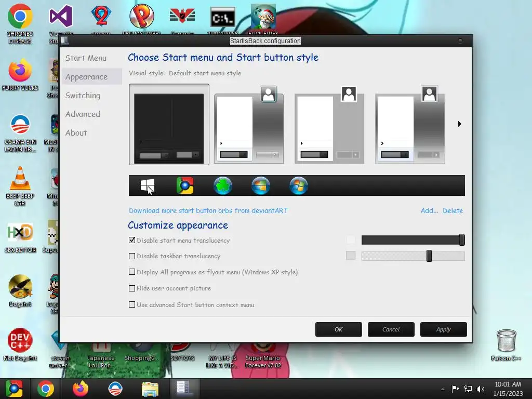Open File Explorer from the taskbar
The height and width of the screenshot is (399, 532).
pos(150,389)
